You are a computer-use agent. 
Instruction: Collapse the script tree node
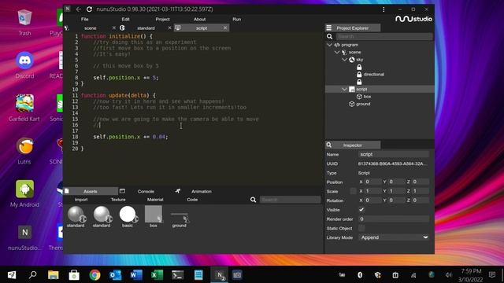tap(344, 89)
